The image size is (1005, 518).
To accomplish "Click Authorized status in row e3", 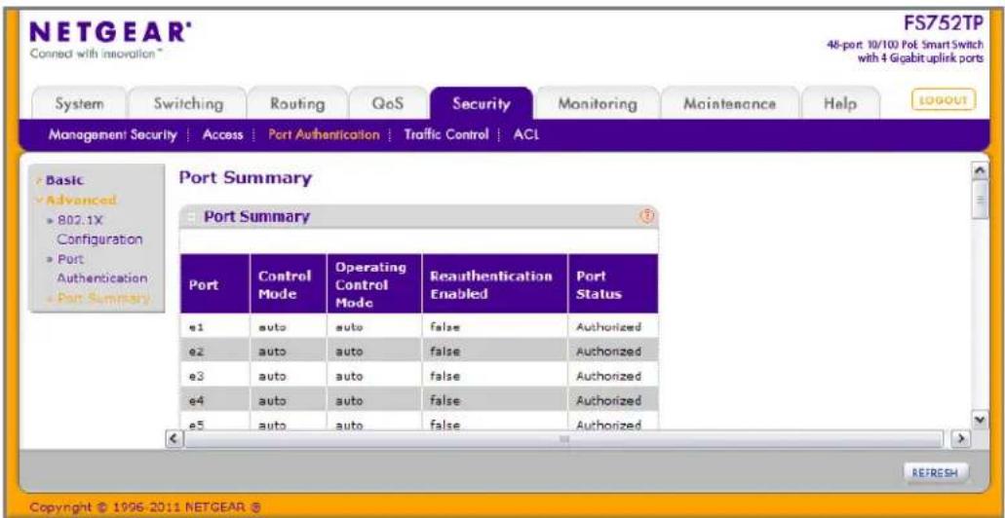I will (x=608, y=376).
